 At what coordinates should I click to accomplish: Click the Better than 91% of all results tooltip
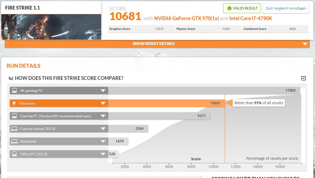(259, 103)
